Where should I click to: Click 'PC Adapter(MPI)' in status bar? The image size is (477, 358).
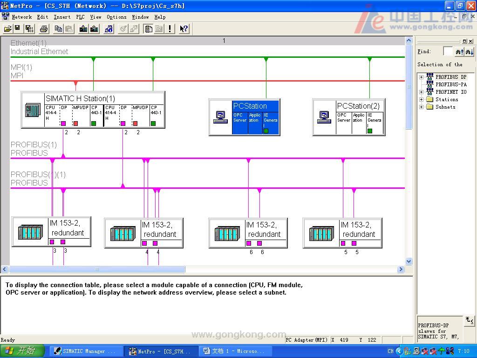[307, 340]
